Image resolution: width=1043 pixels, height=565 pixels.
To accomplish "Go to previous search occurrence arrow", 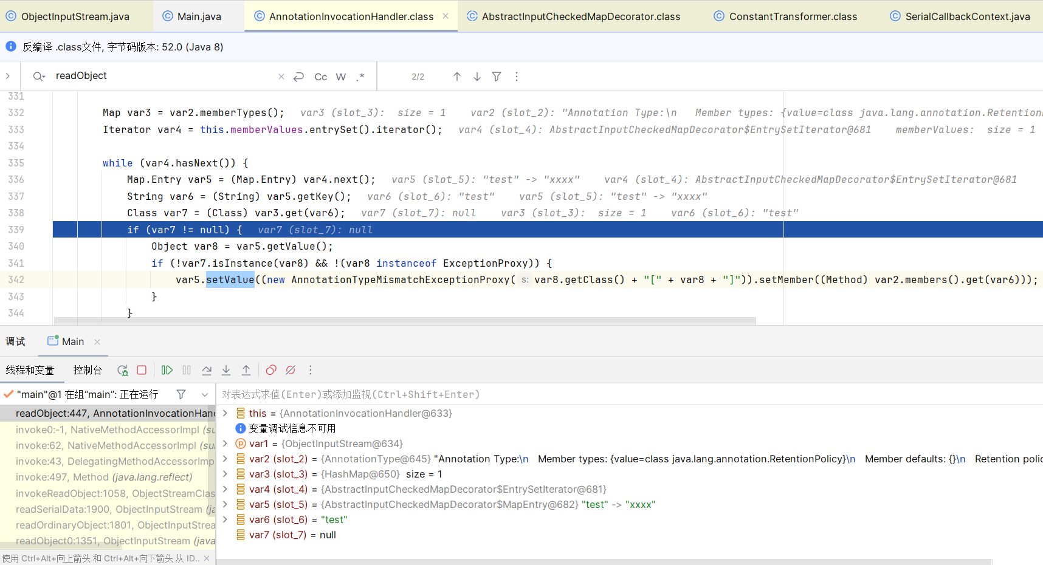I will (457, 77).
